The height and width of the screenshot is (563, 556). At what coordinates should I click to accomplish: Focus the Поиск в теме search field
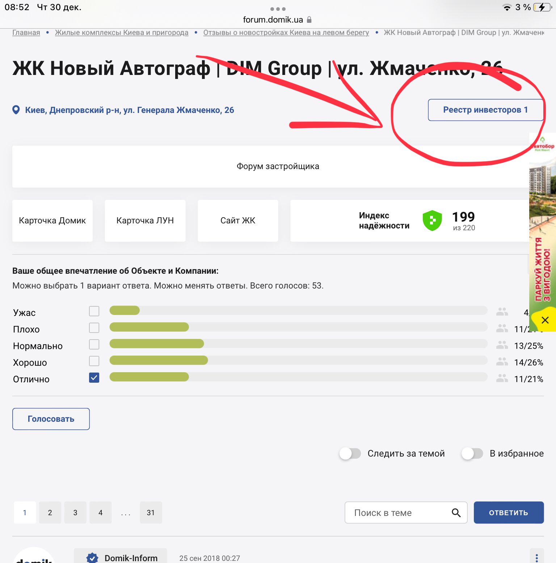[406, 512]
